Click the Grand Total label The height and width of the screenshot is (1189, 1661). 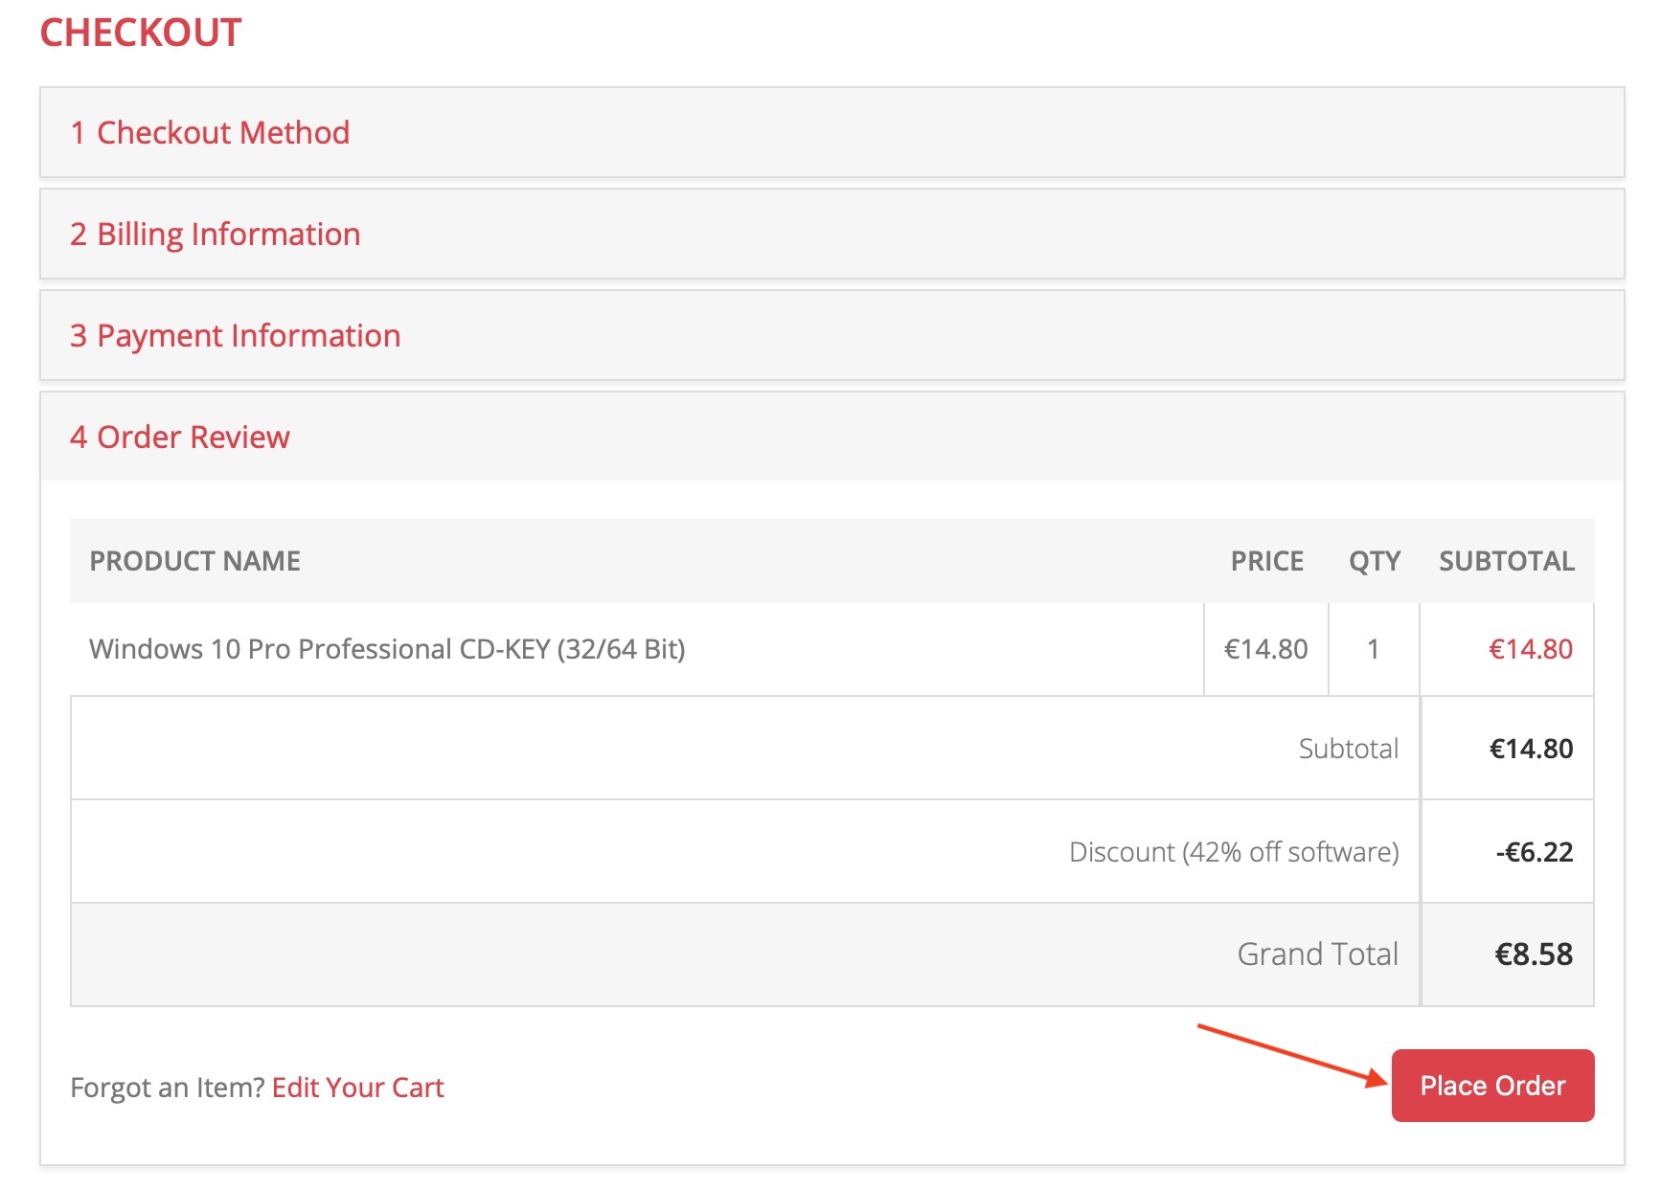point(1317,954)
